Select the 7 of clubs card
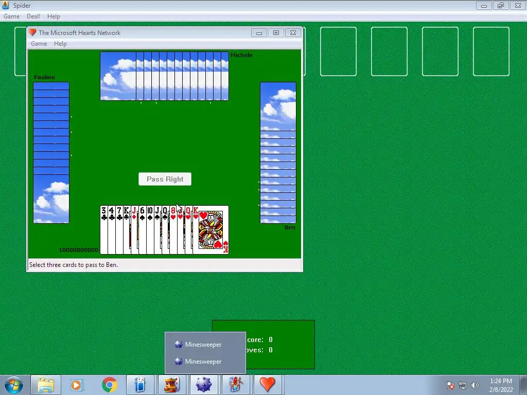Image resolution: width=527 pixels, height=395 pixels. coord(119,230)
